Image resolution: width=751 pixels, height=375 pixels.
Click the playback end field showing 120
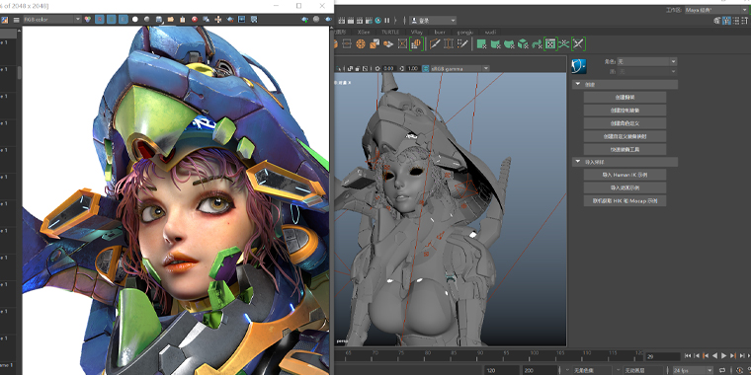(x=501, y=370)
